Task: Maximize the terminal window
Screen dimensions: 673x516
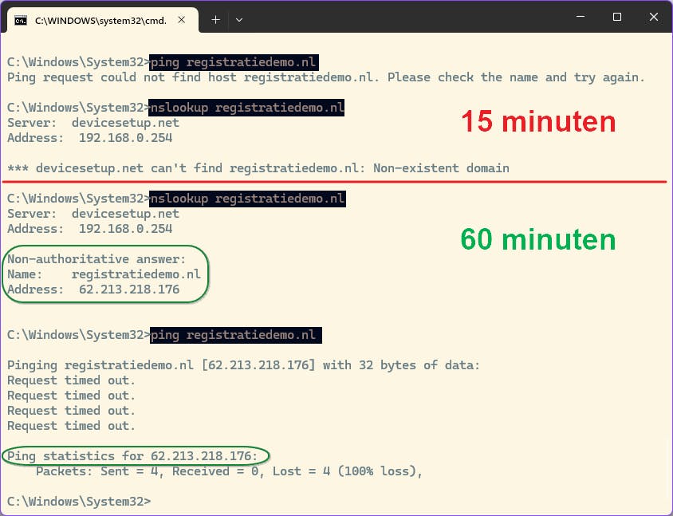Action: pyautogui.click(x=616, y=17)
